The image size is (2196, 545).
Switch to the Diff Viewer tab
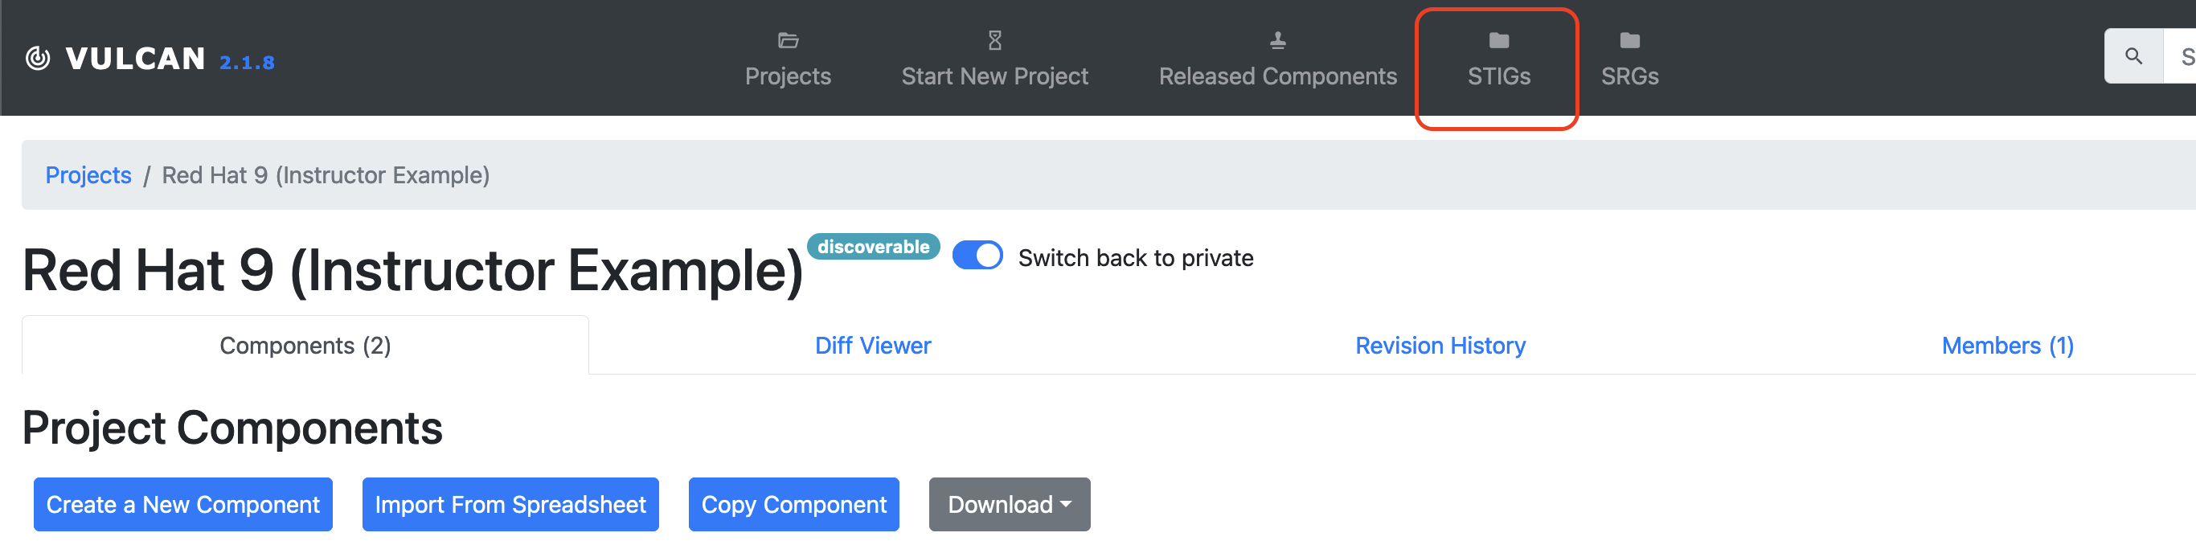pyautogui.click(x=872, y=346)
